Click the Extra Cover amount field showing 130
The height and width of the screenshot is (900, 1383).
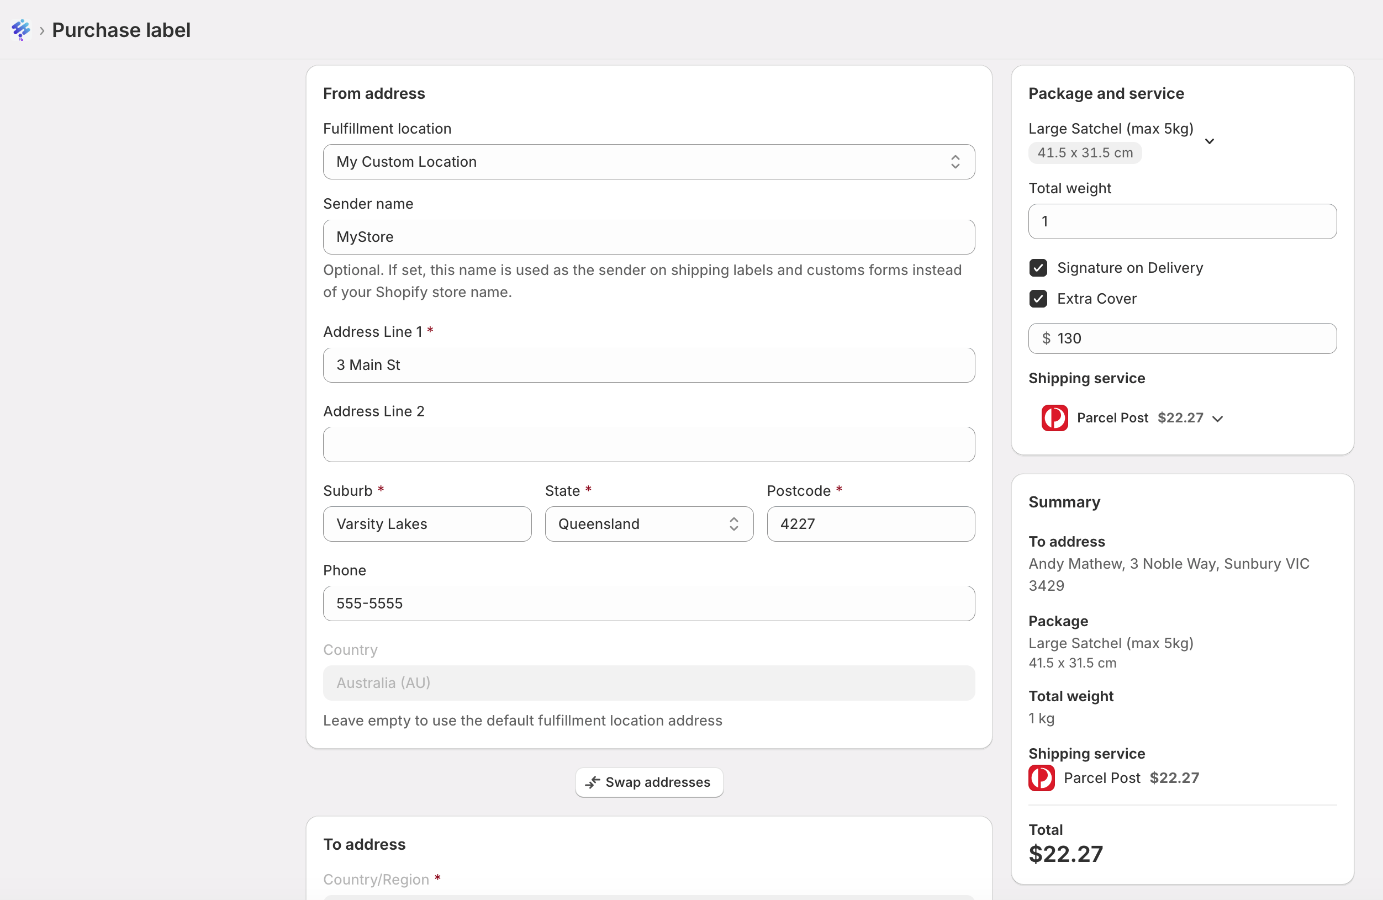(x=1182, y=338)
